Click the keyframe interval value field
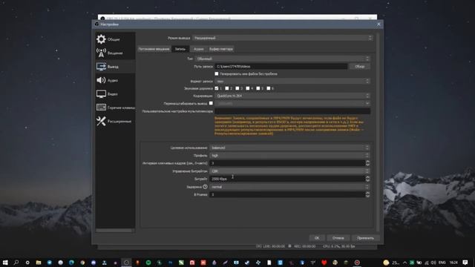This screenshot has width=475, height=267. [x=287, y=163]
